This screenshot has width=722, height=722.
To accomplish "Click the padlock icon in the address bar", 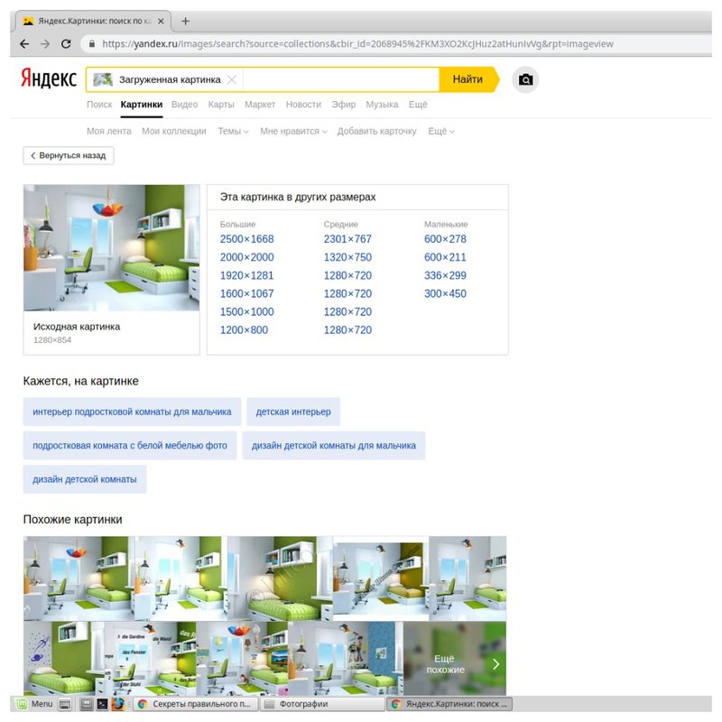I will (x=93, y=42).
